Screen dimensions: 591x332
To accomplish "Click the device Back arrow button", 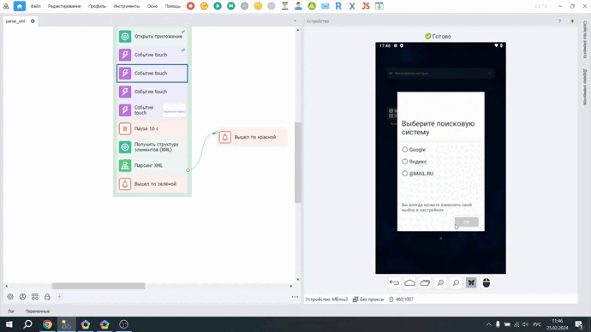I will pos(394,282).
